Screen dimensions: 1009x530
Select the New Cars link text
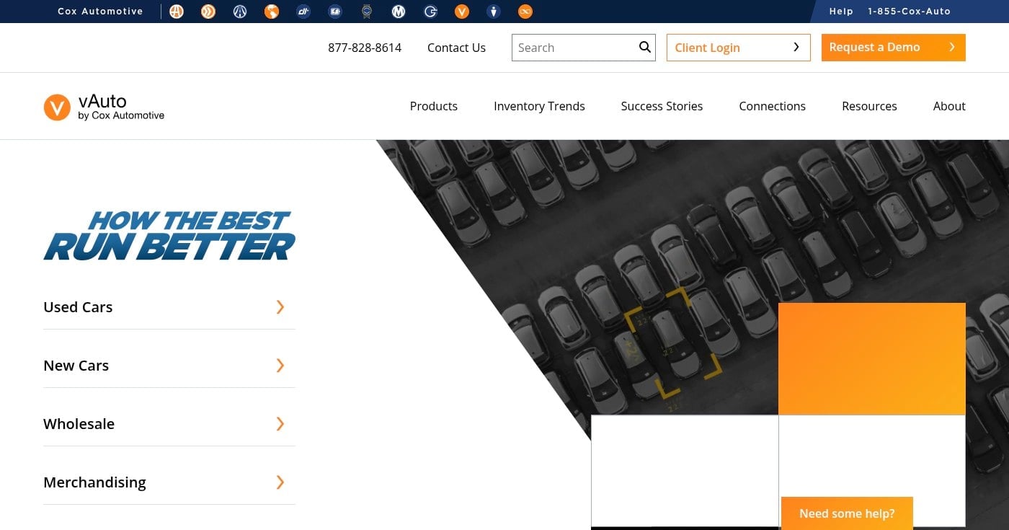point(76,366)
